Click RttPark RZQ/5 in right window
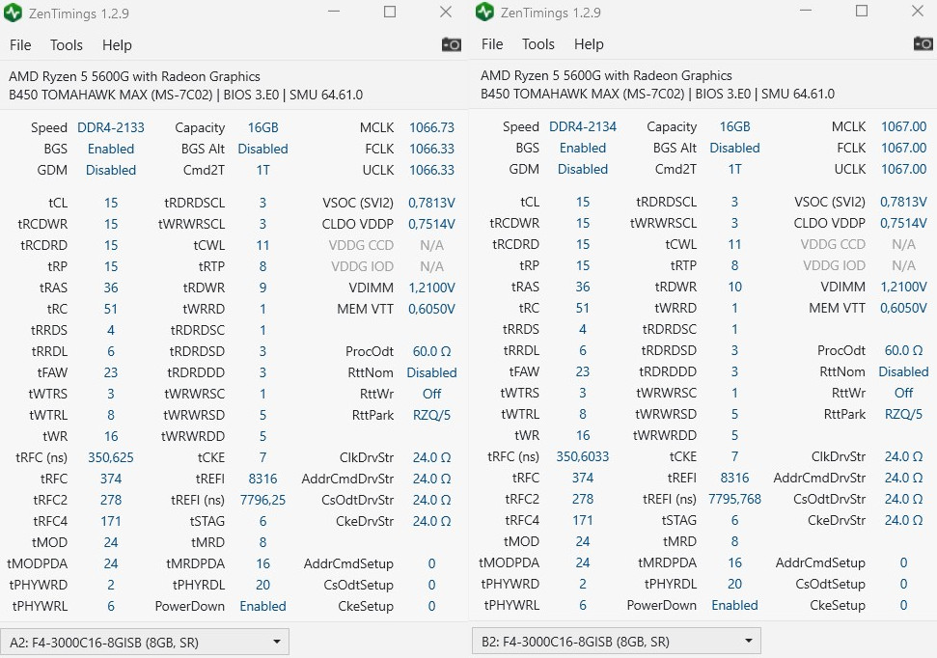Image resolution: width=937 pixels, height=658 pixels. click(903, 414)
